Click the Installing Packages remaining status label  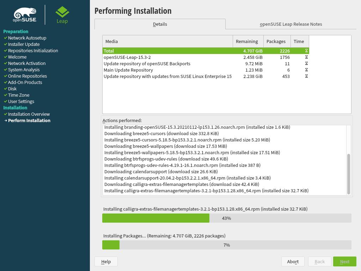164,236
